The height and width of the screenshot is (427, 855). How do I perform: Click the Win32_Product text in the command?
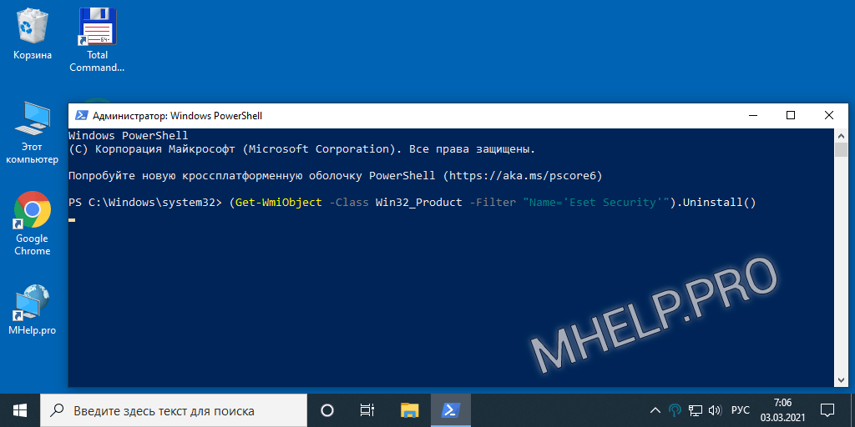point(418,203)
